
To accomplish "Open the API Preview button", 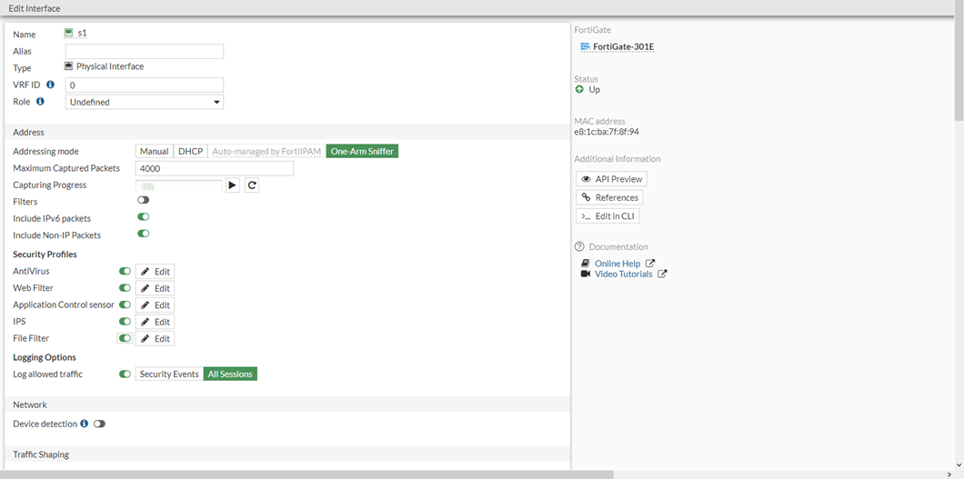I will click(611, 179).
